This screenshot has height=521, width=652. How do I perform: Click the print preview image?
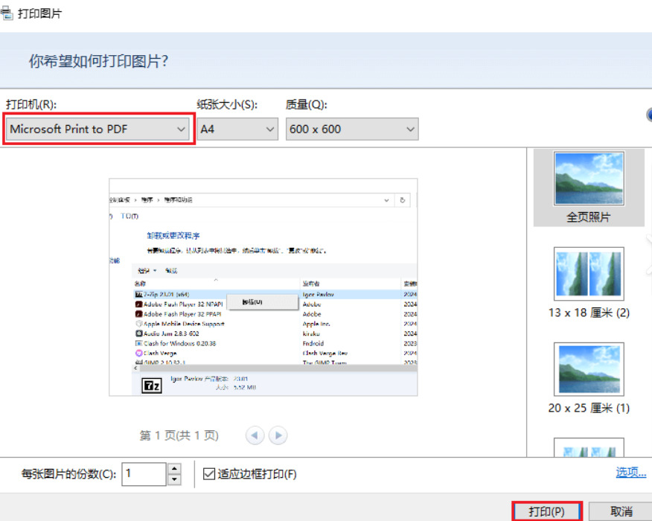(x=263, y=287)
